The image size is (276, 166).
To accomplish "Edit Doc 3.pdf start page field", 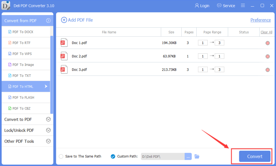I will click(x=203, y=70).
